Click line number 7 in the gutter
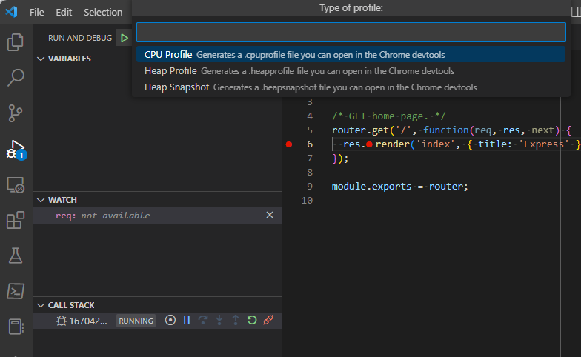 click(310, 159)
